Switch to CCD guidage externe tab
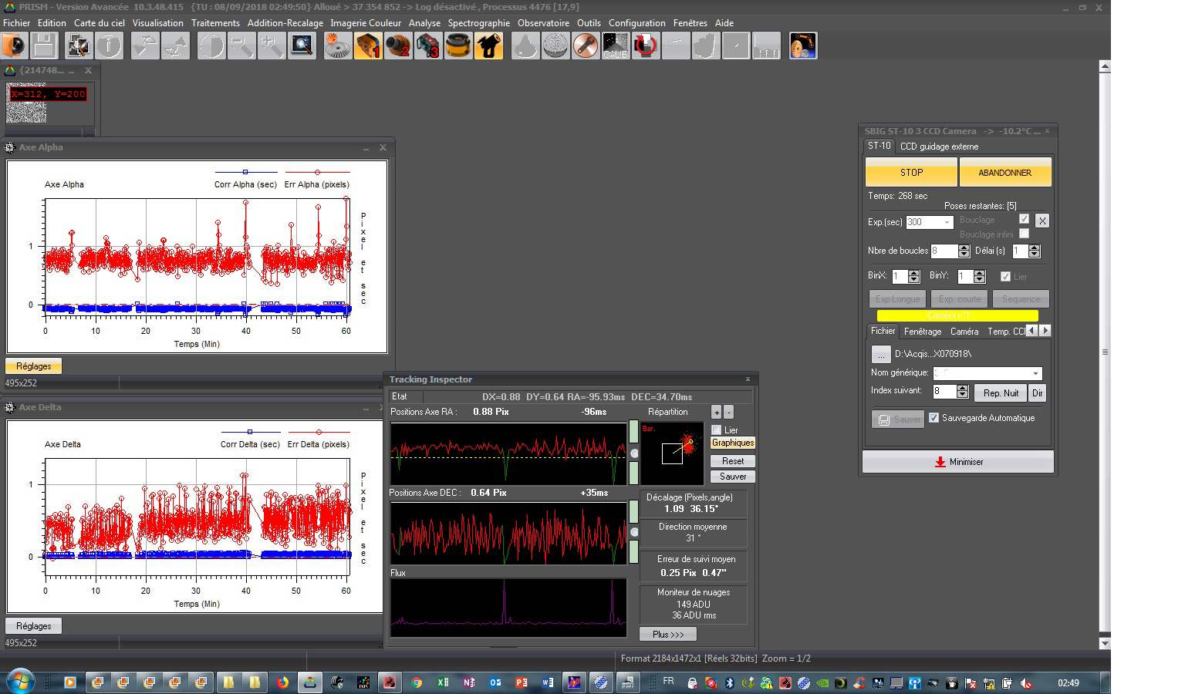 [x=939, y=147]
